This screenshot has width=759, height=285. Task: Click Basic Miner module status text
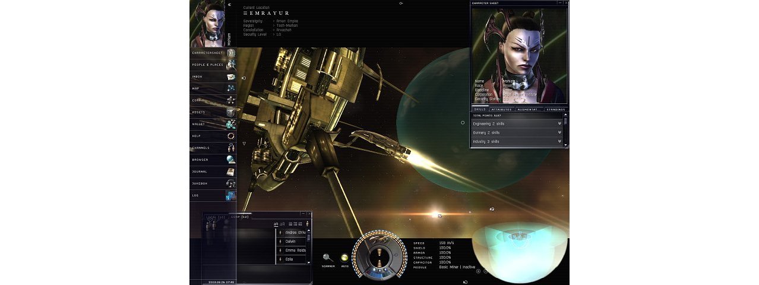point(457,267)
